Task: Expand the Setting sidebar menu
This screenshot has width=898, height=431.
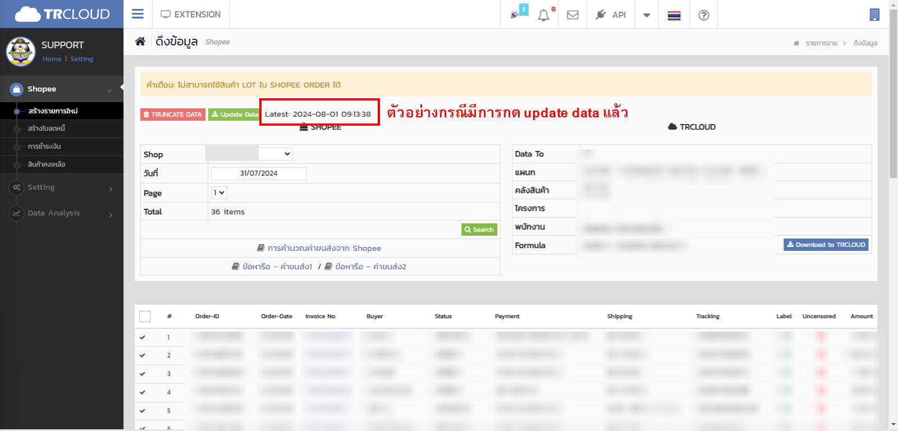Action: 62,187
